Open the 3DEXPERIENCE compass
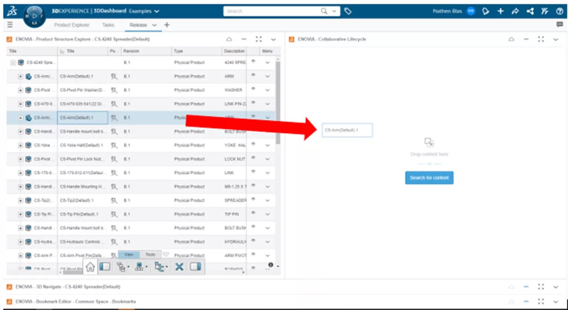Viewport: 568px width, 310px height. coord(35,16)
